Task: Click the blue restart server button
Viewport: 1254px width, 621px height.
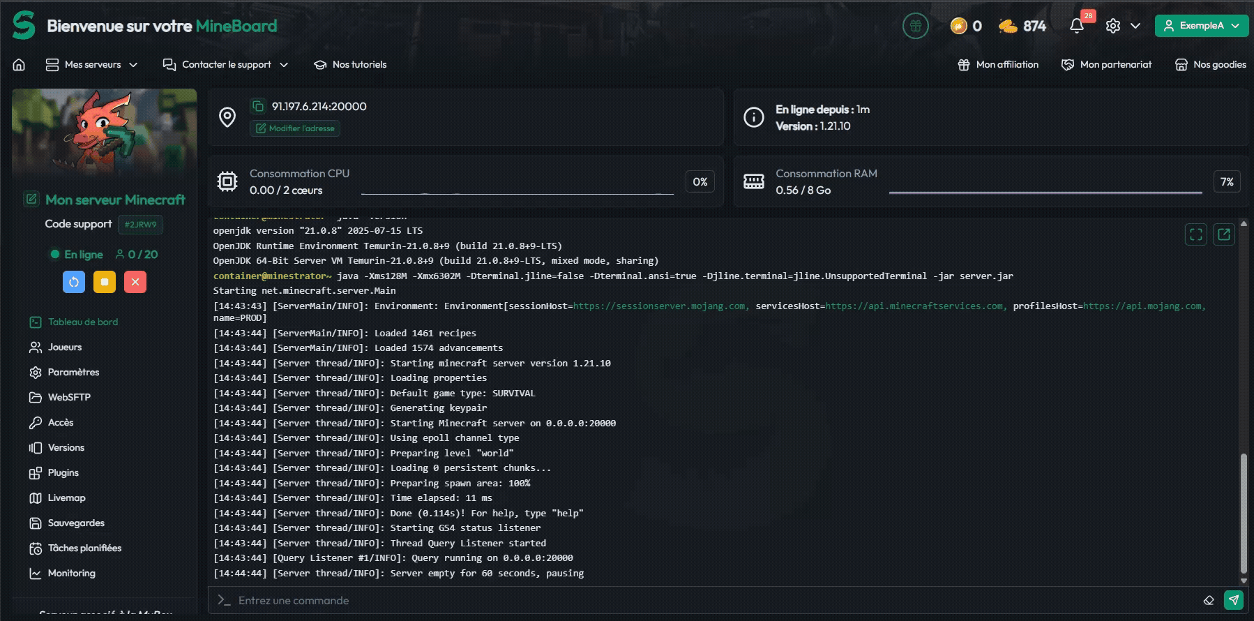Action: tap(74, 282)
